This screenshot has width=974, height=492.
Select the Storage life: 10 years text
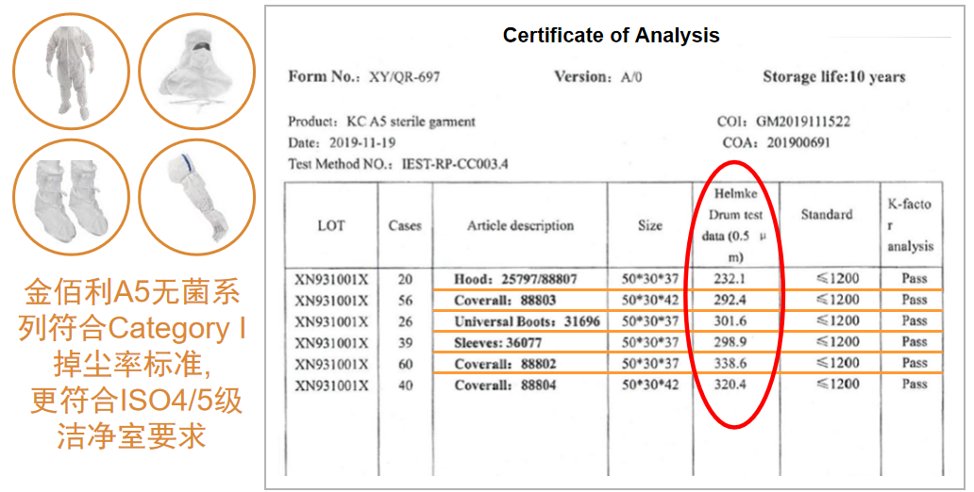point(833,77)
